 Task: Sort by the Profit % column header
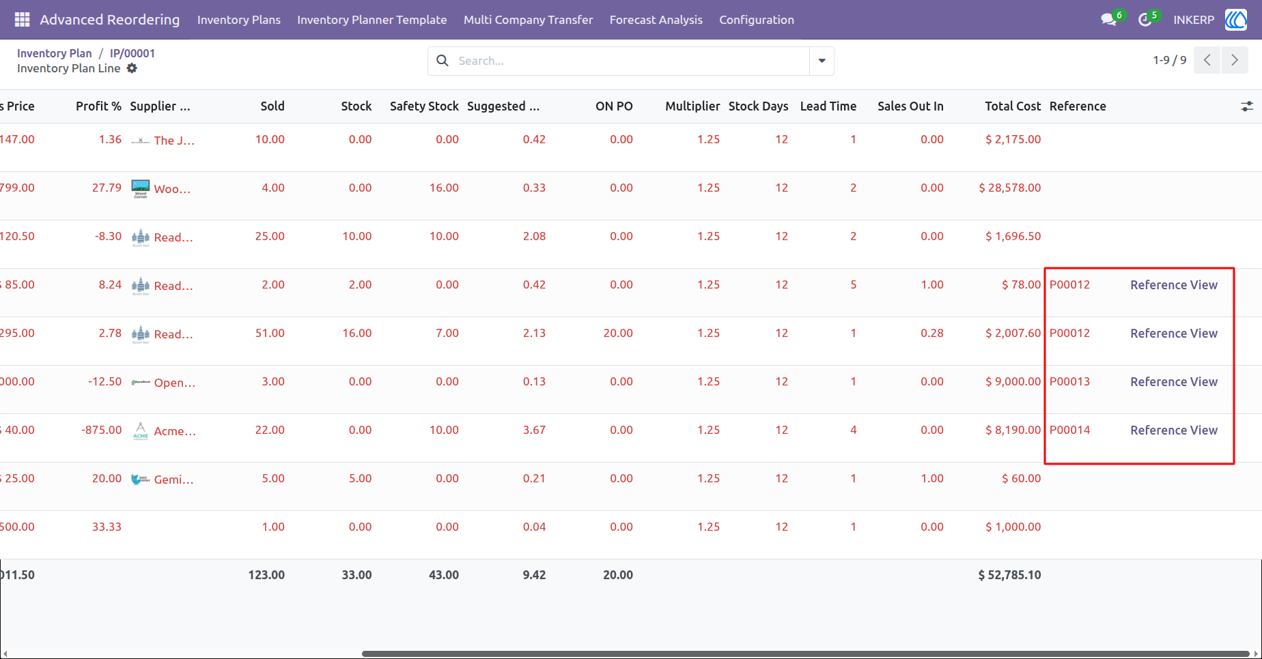[98, 106]
